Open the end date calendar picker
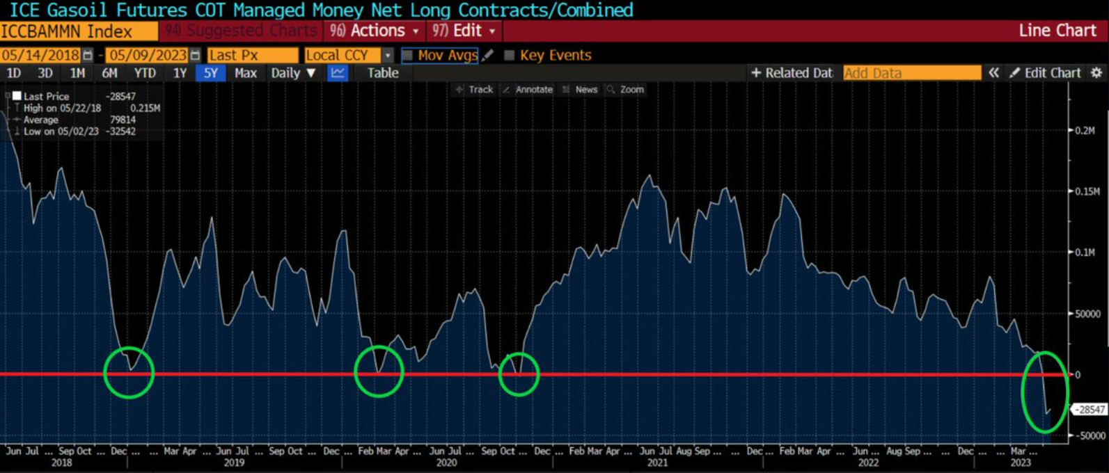The image size is (1109, 473). click(x=195, y=56)
